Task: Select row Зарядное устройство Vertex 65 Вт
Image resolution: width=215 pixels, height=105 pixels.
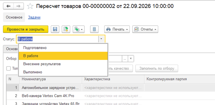Action: click(x=51, y=103)
